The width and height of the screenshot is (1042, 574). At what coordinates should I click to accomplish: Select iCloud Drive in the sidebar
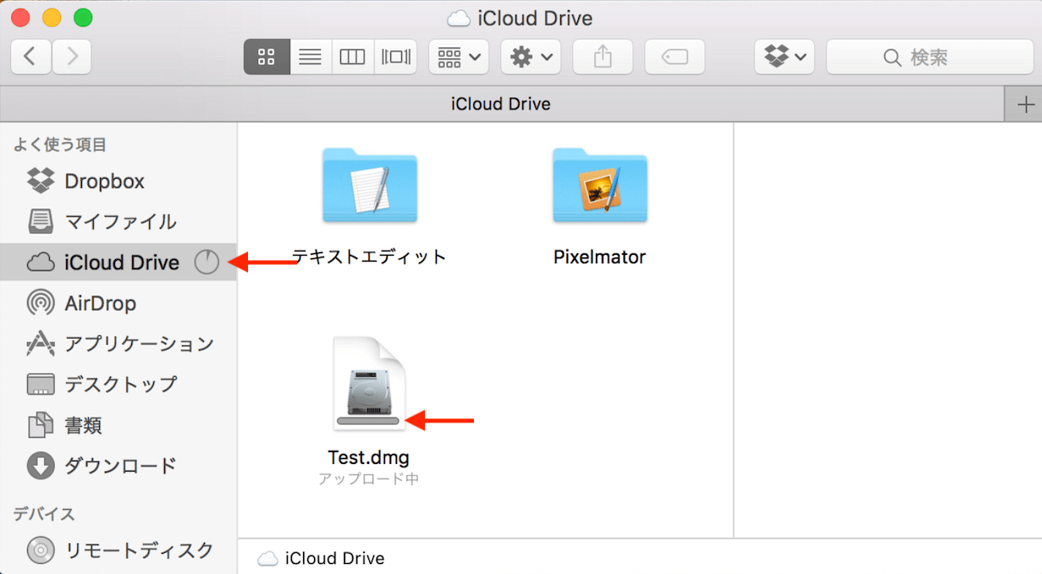(119, 262)
